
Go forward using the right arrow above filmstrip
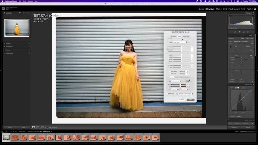(x=16, y=132)
